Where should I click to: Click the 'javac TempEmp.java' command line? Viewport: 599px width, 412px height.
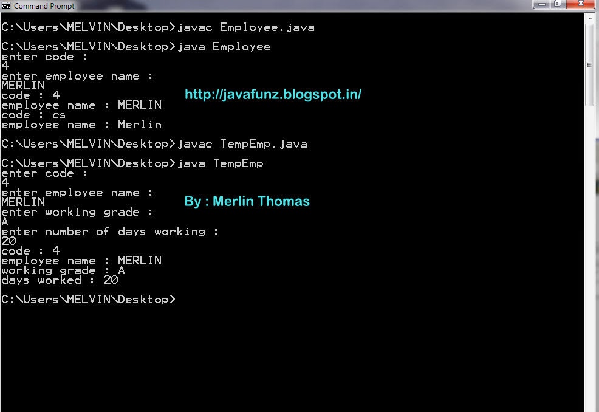tap(154, 144)
